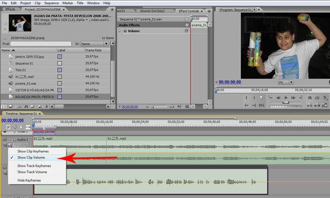The image size is (330, 198).
Task: Click the Reset Volume effect icon
Action: [x=186, y=31]
